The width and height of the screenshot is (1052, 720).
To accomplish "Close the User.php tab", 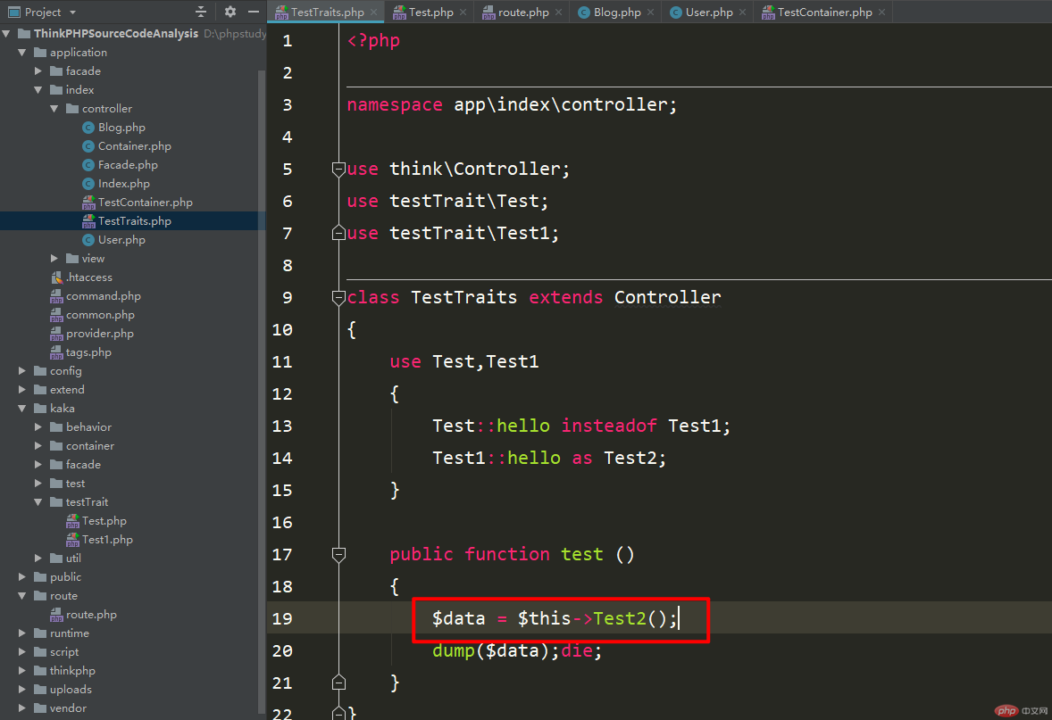I will [x=742, y=12].
